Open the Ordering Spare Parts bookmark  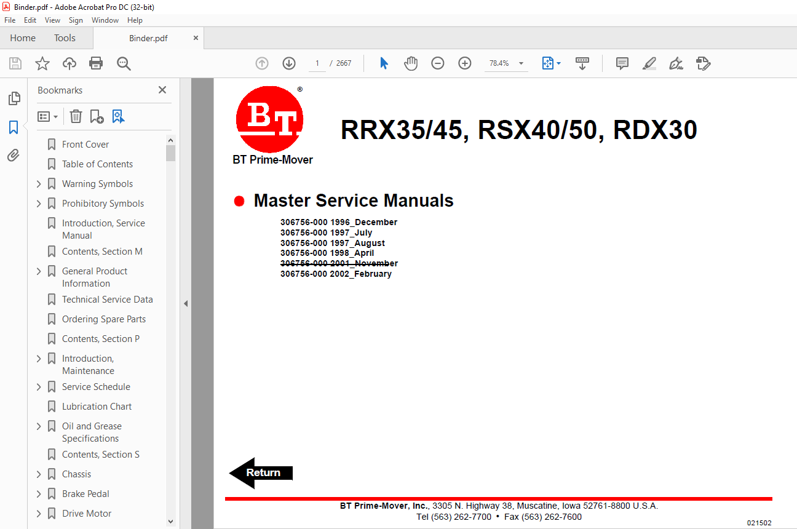pyautogui.click(x=104, y=319)
